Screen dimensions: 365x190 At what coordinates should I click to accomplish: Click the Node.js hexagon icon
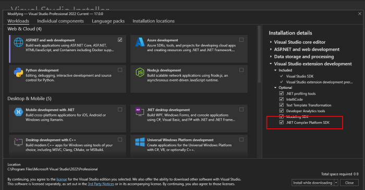pos(140,73)
